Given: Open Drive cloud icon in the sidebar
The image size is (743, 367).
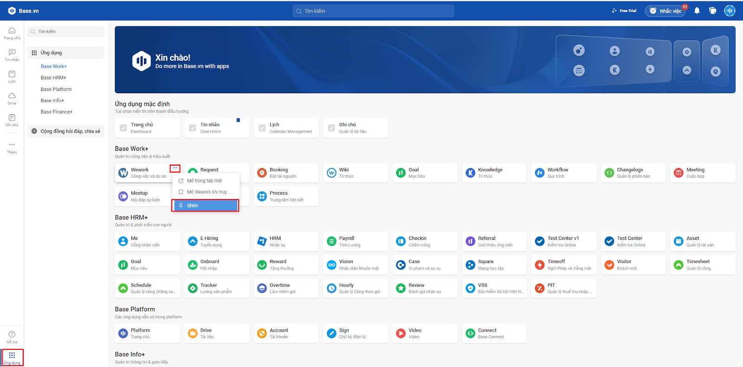Looking at the screenshot, I should (x=12, y=99).
